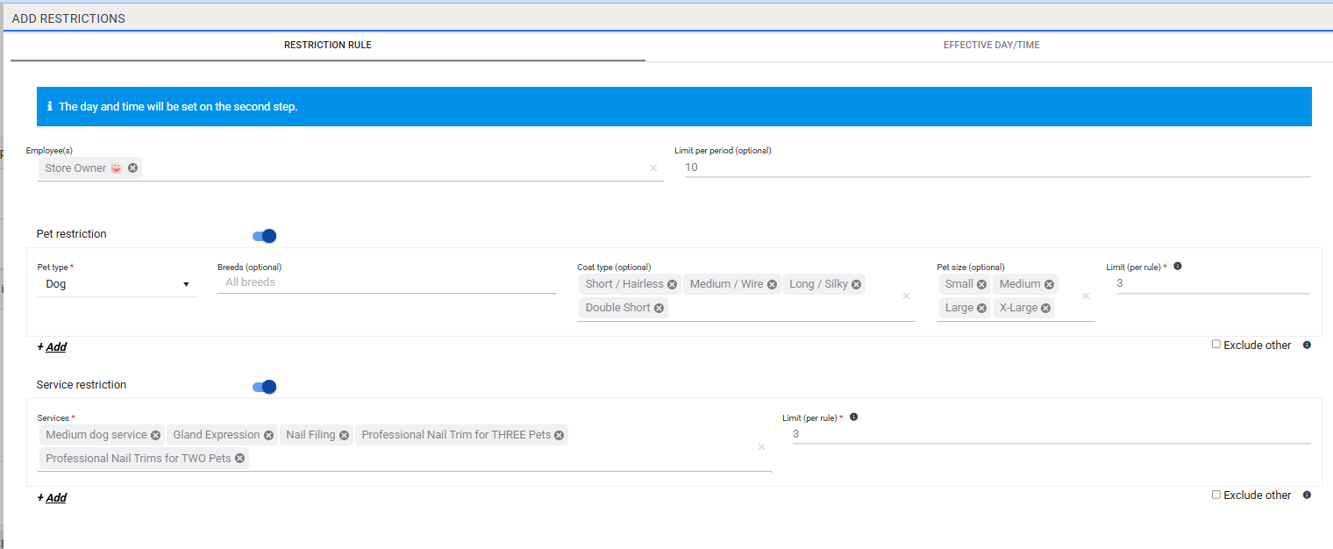Remove the Double Short coat chip

click(x=659, y=308)
